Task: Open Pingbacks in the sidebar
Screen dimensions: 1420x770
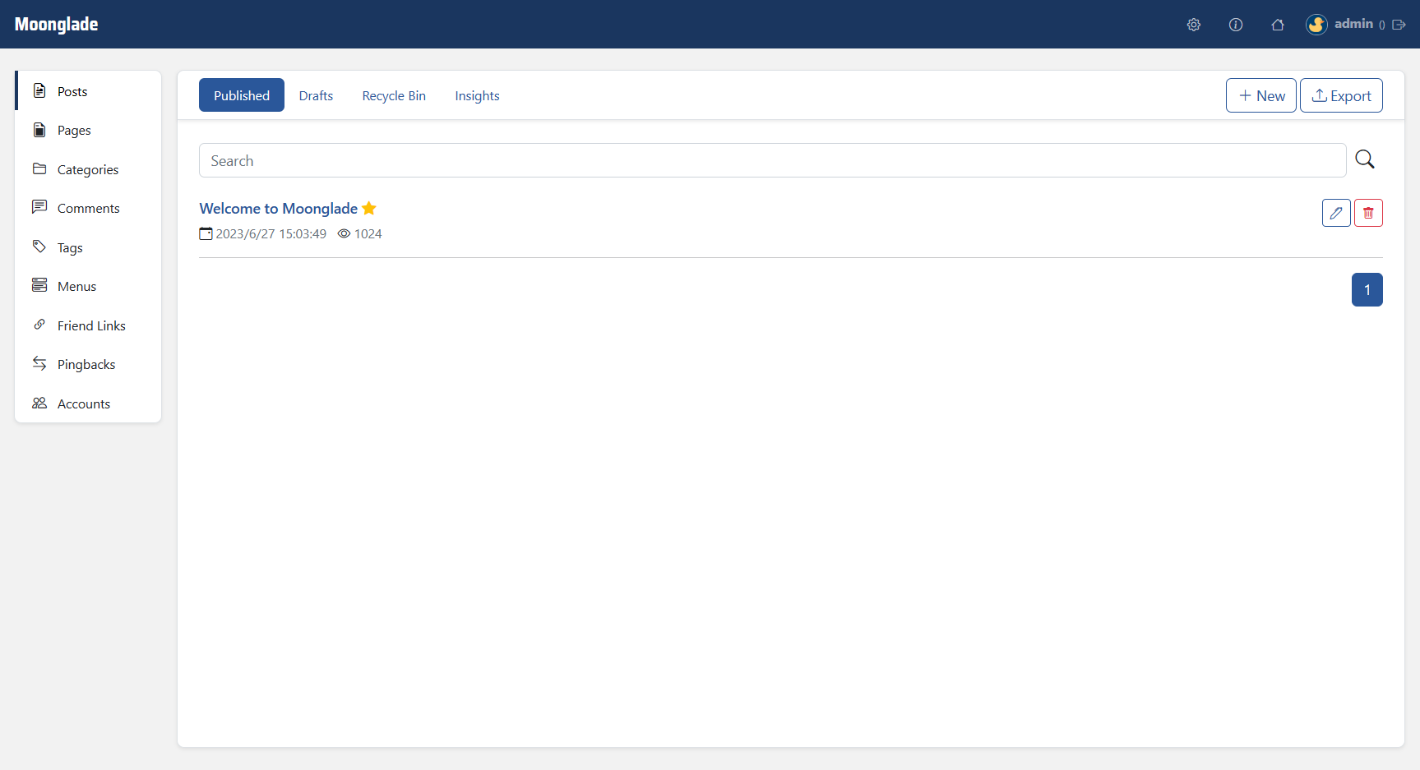Action: coord(88,364)
